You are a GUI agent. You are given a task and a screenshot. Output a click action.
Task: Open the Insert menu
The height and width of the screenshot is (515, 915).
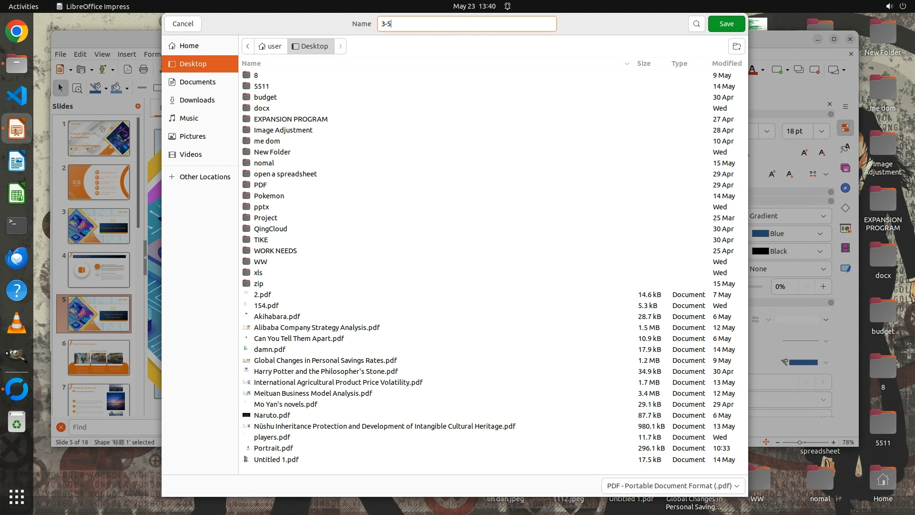point(127,54)
